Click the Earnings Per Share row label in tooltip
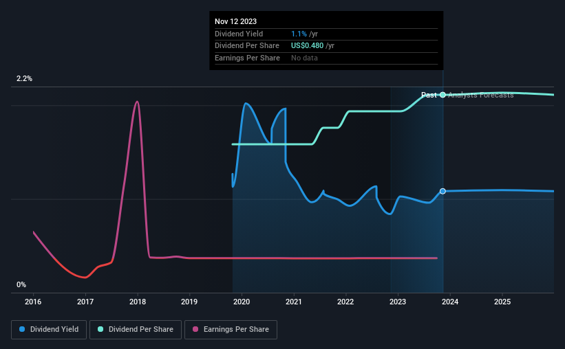 pos(247,58)
